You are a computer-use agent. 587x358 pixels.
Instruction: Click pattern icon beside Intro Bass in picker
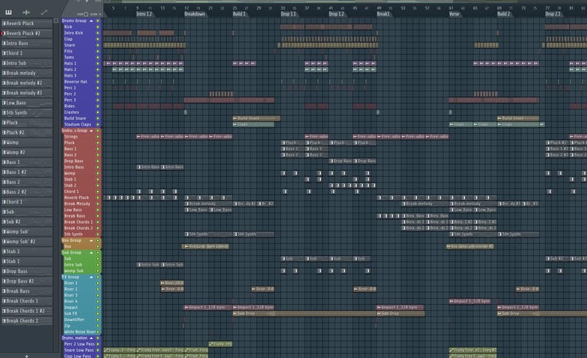[x=4, y=43]
